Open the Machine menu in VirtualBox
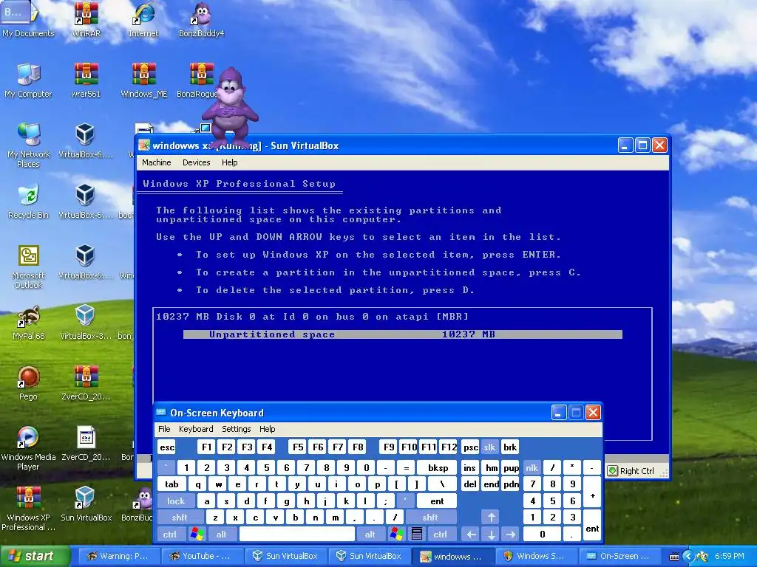 tap(157, 162)
